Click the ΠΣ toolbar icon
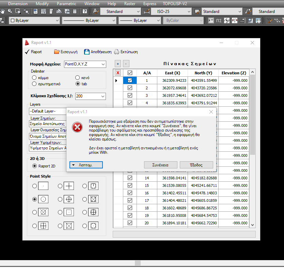The image size is (284, 268). pyautogui.click(x=219, y=20)
